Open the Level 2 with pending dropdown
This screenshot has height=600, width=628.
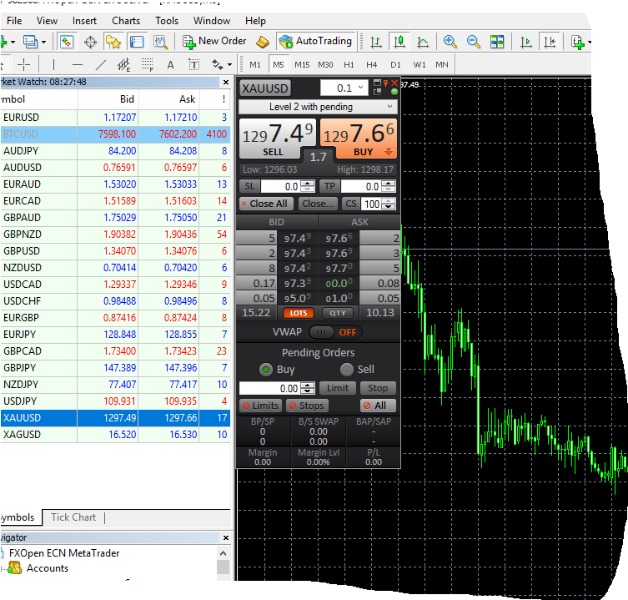coord(317,107)
